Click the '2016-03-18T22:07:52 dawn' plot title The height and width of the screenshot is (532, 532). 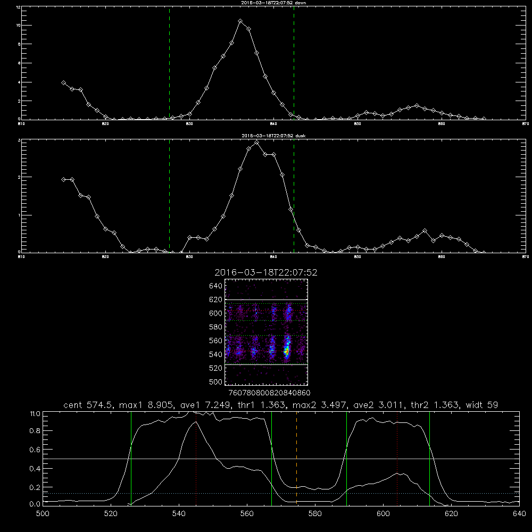click(273, 3)
